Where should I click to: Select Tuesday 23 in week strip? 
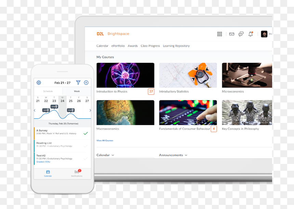[x=54, y=100]
